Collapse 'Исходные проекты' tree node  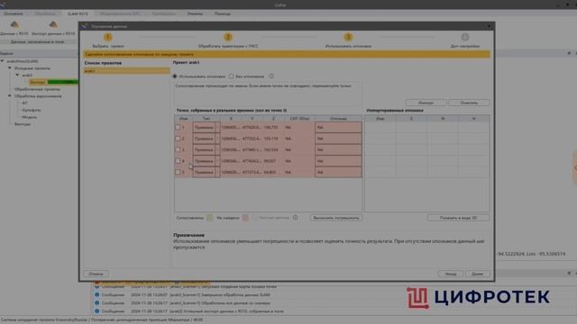pyautogui.click(x=10, y=68)
